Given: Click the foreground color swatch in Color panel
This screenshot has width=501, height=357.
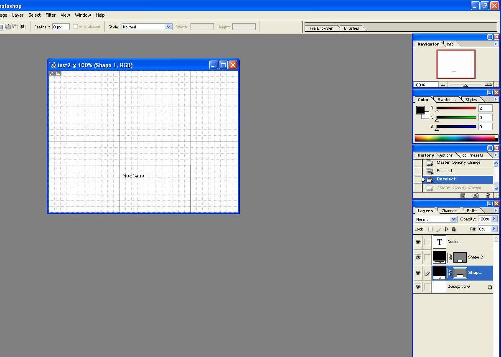Looking at the screenshot, I should [x=420, y=110].
